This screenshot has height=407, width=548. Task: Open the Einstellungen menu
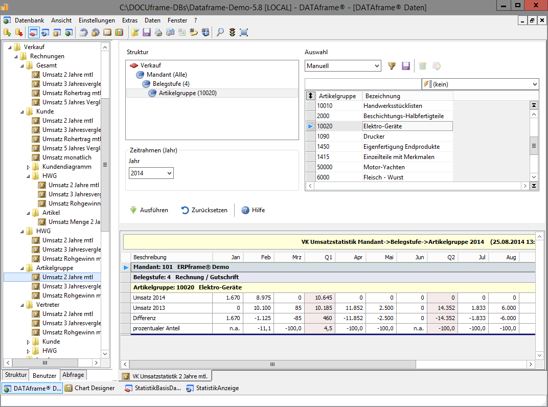(x=97, y=20)
